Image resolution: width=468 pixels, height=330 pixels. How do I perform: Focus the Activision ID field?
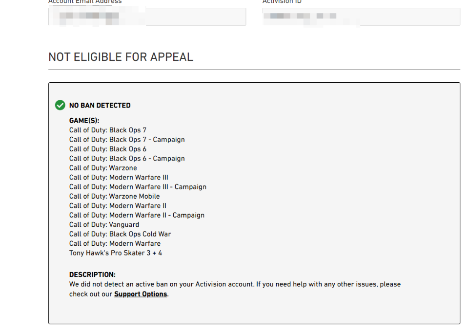click(361, 17)
